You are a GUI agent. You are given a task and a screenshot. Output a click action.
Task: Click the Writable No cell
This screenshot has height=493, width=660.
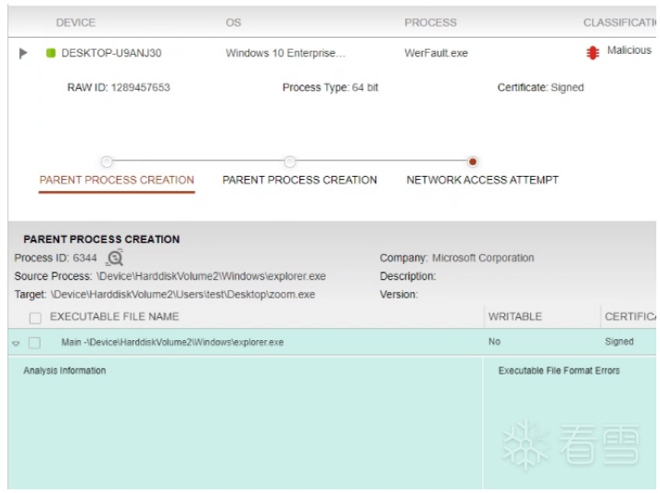(495, 342)
